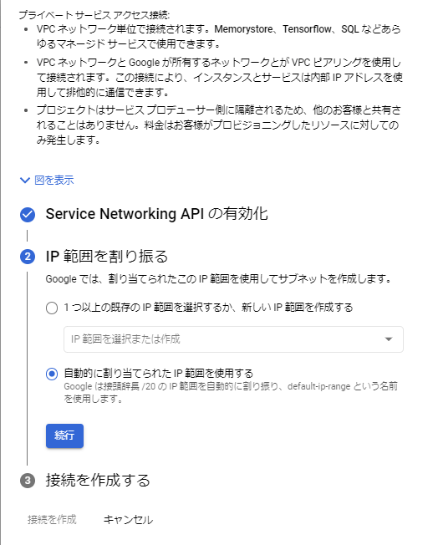Viewport: 433px width, 545px height.
Task: Click the step 2 number badge
Action: click(28, 257)
